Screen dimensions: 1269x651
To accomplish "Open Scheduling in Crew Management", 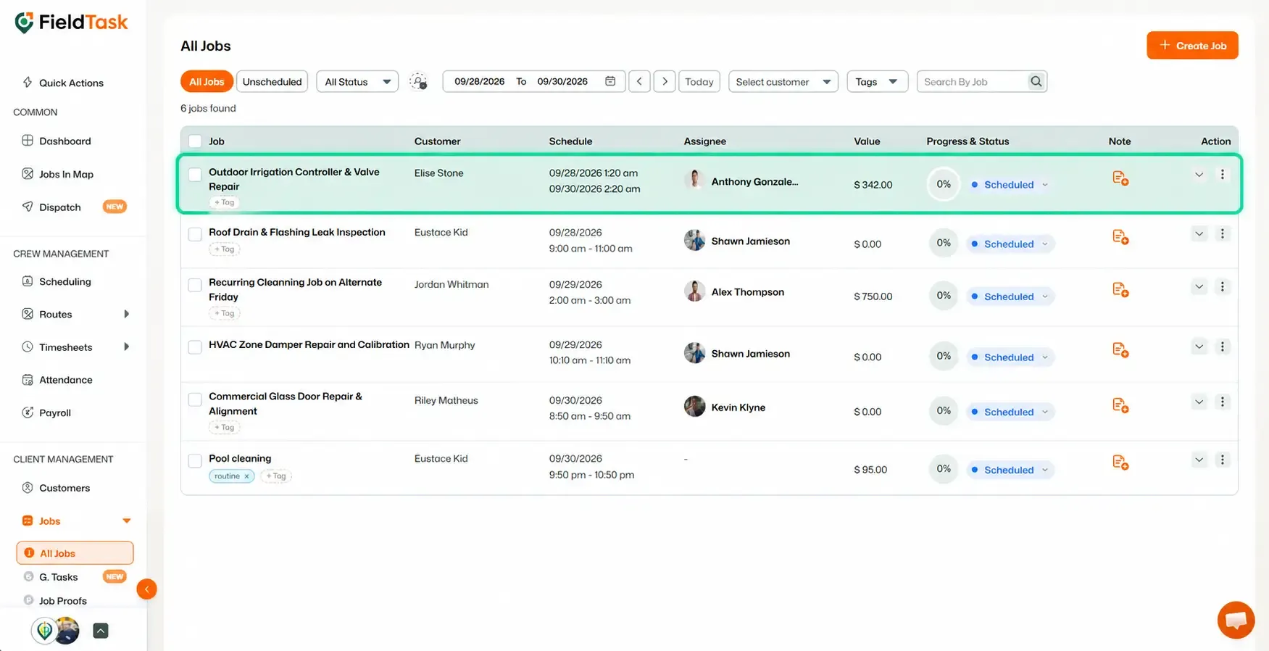I will coord(65,281).
